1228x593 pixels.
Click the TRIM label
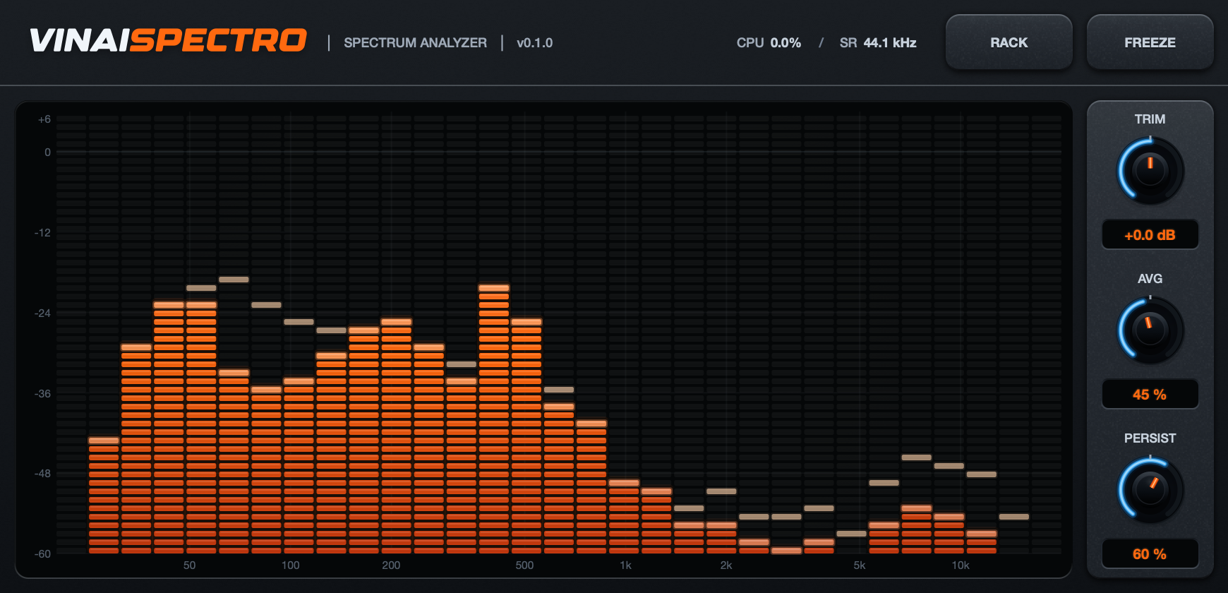click(x=1150, y=119)
